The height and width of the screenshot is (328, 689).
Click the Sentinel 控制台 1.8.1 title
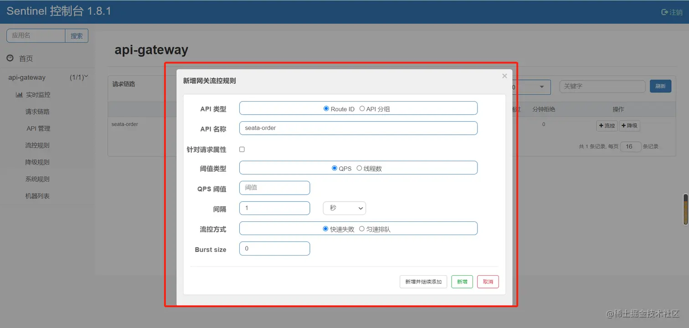59,11
